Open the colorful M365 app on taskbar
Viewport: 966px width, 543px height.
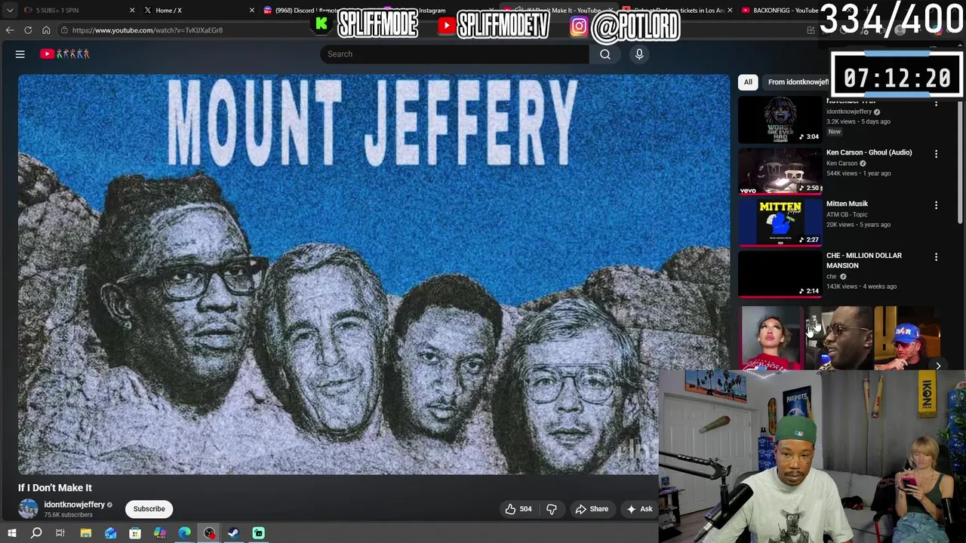coord(160,533)
